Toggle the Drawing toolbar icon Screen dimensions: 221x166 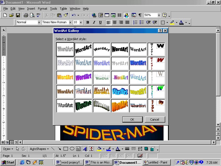(126, 15)
